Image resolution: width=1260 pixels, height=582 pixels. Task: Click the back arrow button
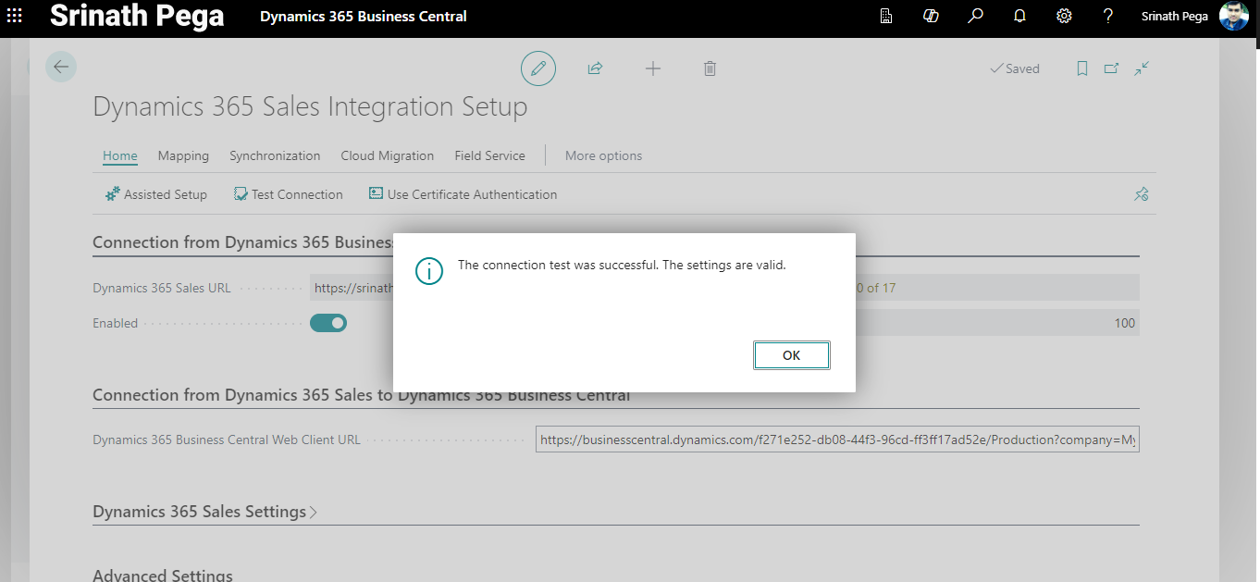[61, 67]
